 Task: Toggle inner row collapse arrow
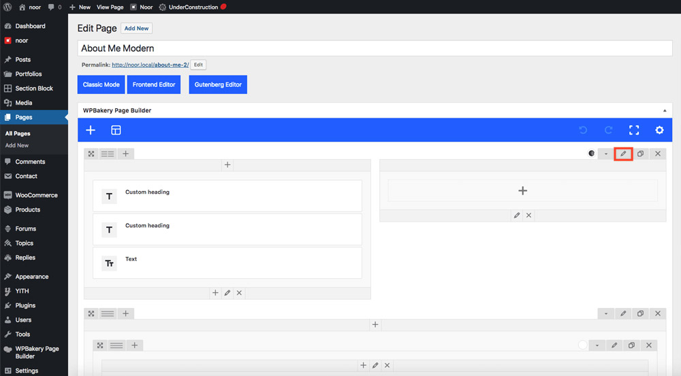[597, 345]
